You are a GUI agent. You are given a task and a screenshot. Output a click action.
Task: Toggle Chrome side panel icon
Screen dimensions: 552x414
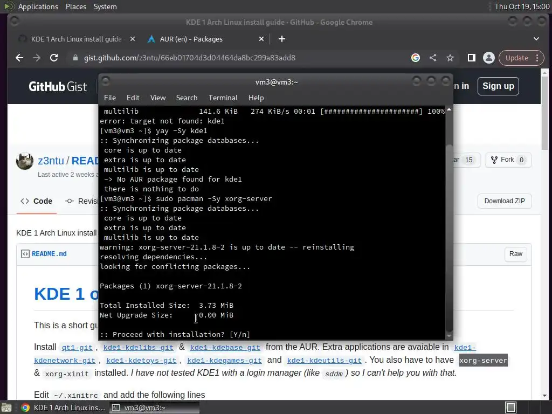click(x=471, y=58)
